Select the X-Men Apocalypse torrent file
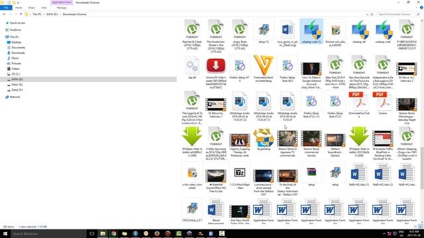 click(x=216, y=143)
